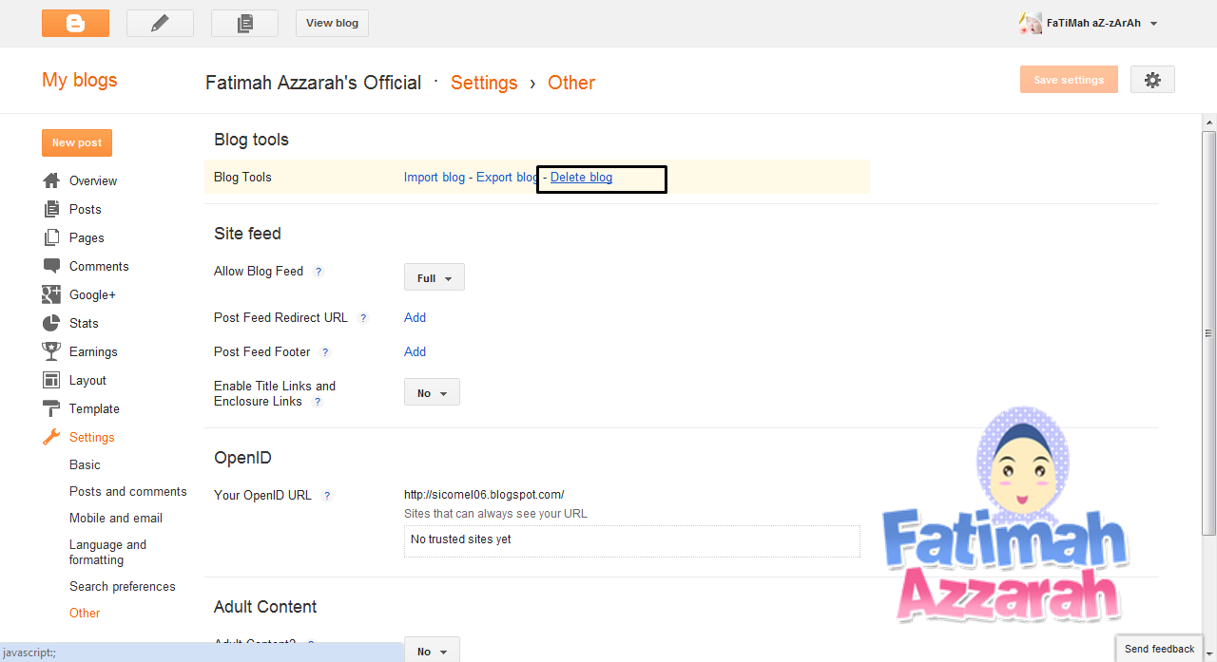Viewport: 1217px width, 662px height.
Task: Click the Save settings button
Action: coord(1069,80)
